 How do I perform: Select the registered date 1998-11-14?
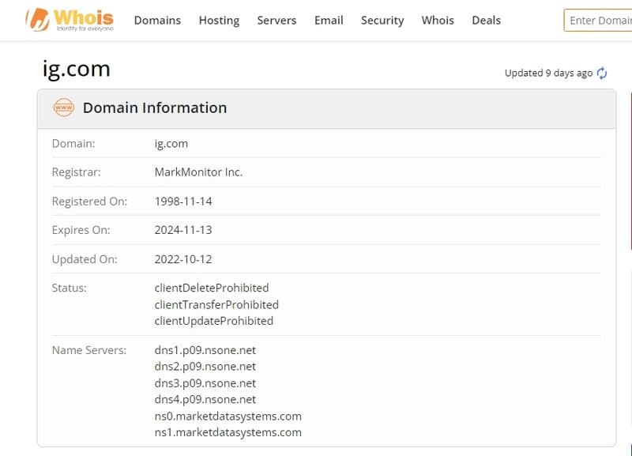coord(183,202)
